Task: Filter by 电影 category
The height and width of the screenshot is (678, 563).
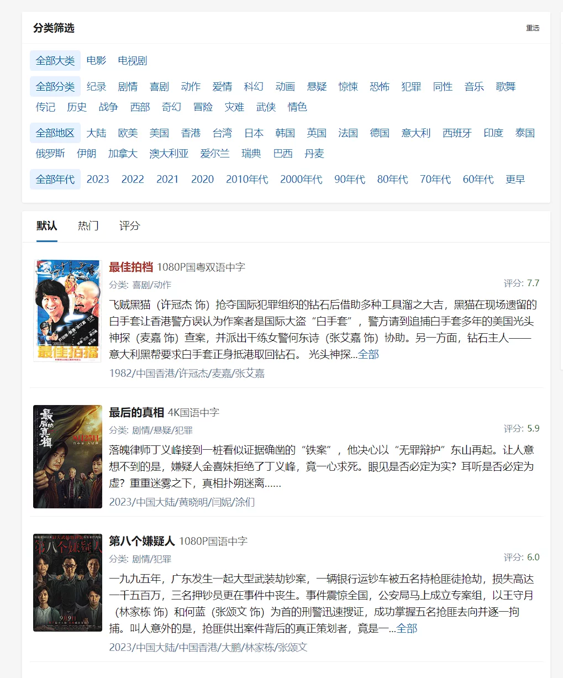Action: [x=96, y=61]
